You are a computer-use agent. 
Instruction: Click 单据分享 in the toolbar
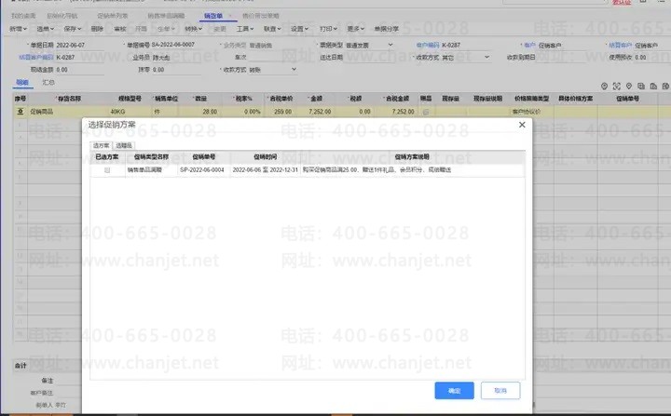pos(387,29)
